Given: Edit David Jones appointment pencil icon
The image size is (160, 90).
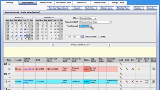Looking at the screenshot, I should [127, 69].
